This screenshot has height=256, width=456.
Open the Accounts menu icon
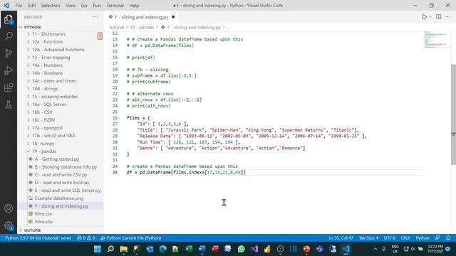click(x=9, y=208)
